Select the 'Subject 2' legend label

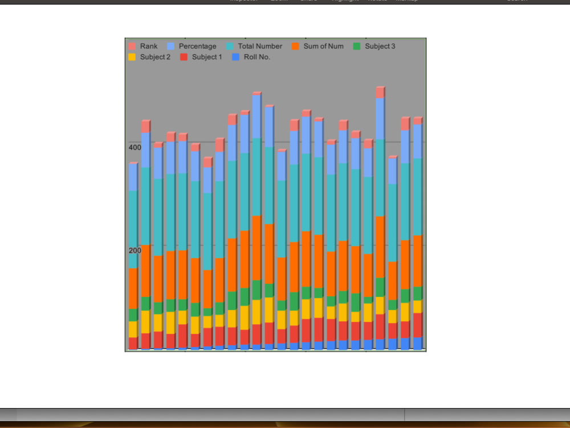(155, 57)
